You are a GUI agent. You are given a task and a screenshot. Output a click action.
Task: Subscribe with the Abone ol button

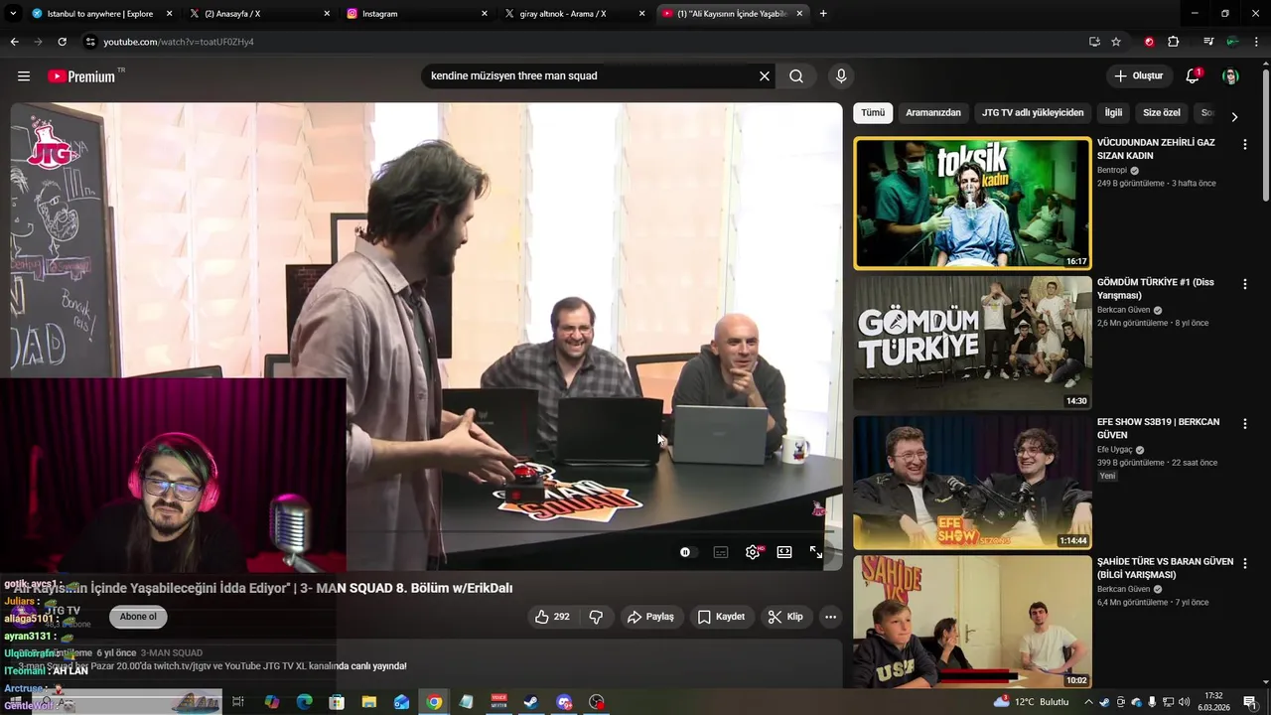138,617
